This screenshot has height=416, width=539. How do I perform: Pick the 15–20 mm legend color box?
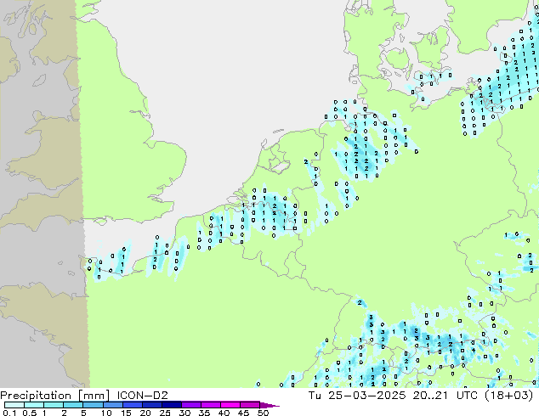[133, 405]
